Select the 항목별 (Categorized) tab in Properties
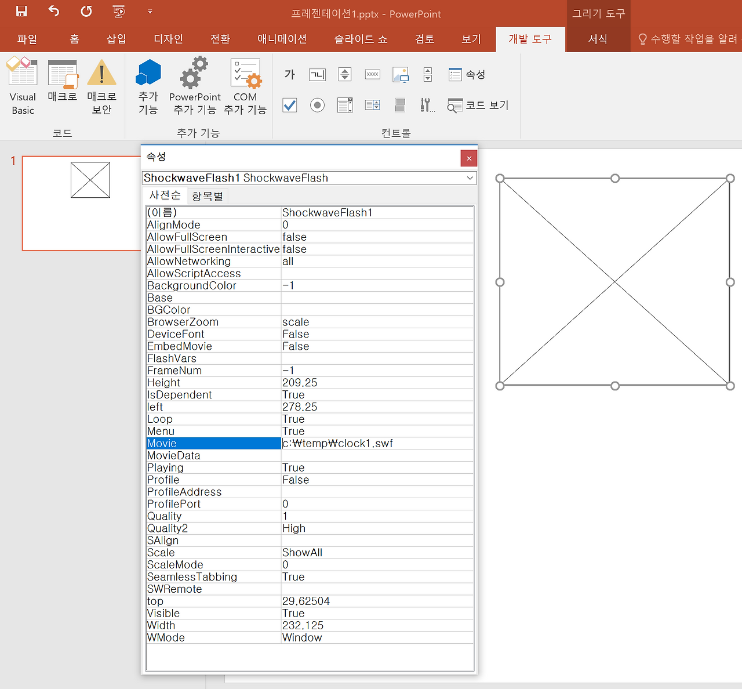This screenshot has width=742, height=689. [x=208, y=196]
